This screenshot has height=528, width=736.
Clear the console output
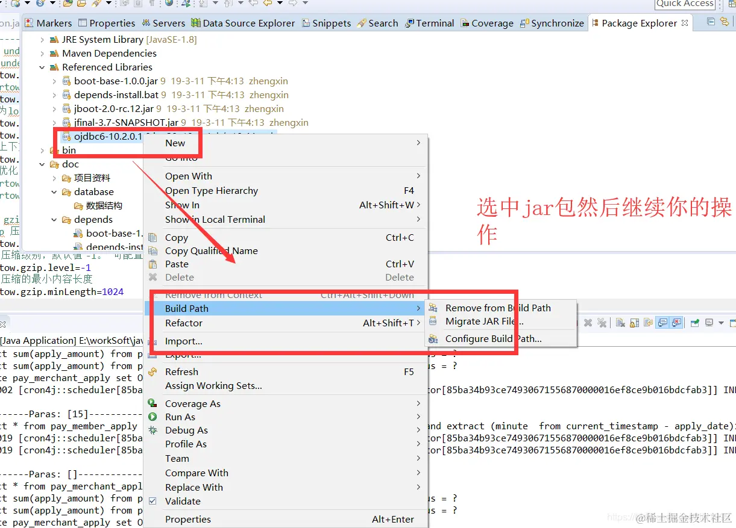tap(620, 323)
